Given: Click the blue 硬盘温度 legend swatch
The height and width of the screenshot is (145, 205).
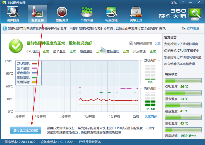Looking at the screenshot, I should pos(34,73).
